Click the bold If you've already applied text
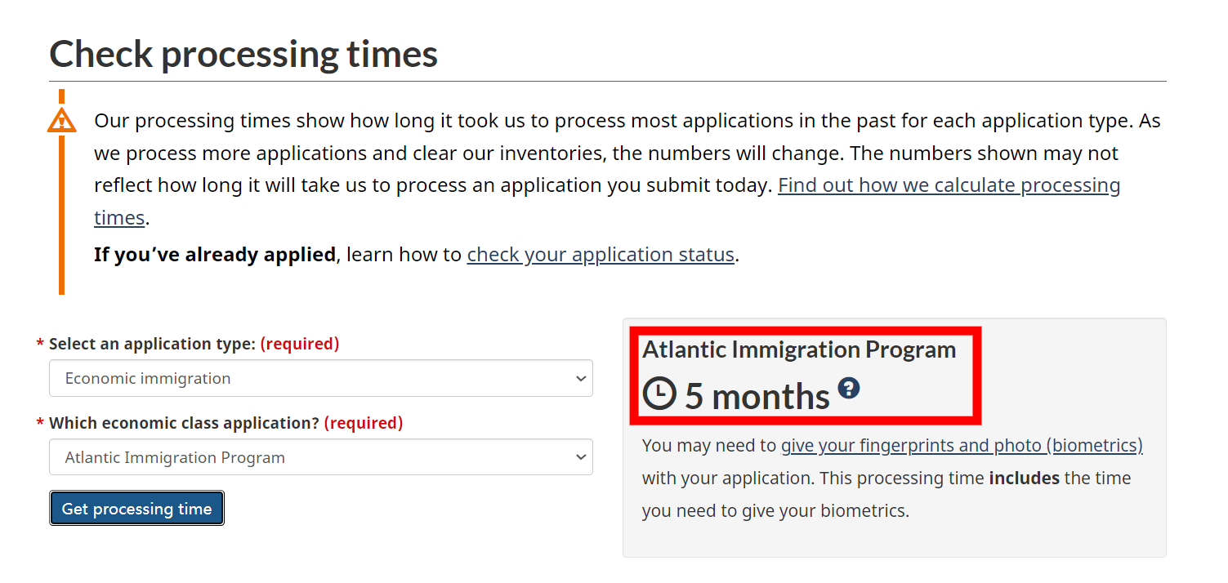1228x583 pixels. click(214, 255)
